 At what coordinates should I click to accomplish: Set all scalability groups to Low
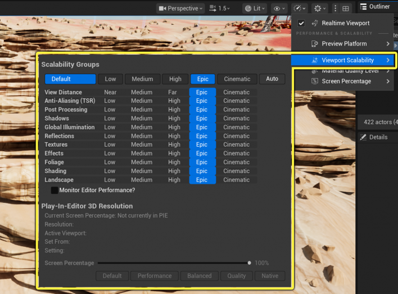[110, 79]
